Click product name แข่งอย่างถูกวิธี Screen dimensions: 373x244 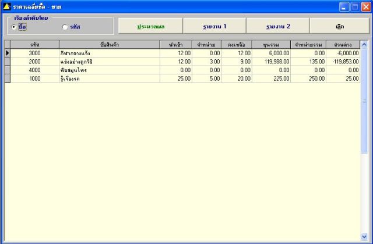click(110, 62)
